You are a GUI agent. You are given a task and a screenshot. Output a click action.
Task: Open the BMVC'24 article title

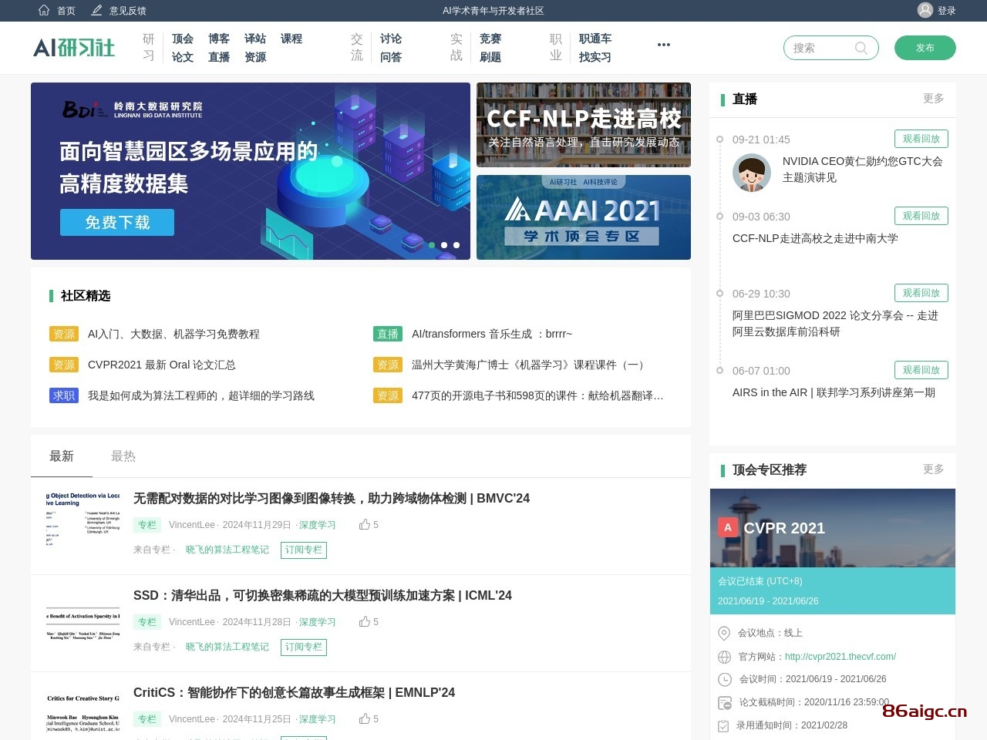(x=332, y=498)
